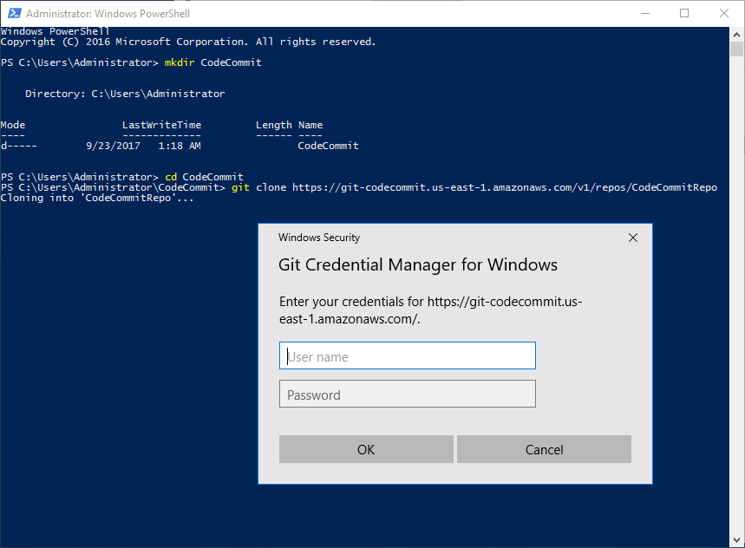Click the 'LastWriteTime' column header
Viewport: 745px width, 548px height.
click(x=161, y=126)
